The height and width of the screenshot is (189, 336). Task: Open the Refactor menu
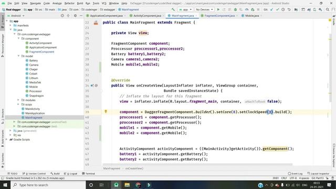click(69, 3)
